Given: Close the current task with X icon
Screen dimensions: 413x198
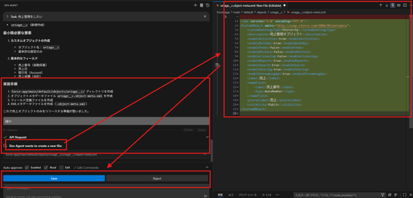Looking at the screenshot, I should (206, 16).
